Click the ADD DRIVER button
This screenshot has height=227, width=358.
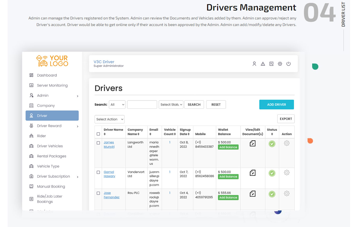(x=277, y=104)
